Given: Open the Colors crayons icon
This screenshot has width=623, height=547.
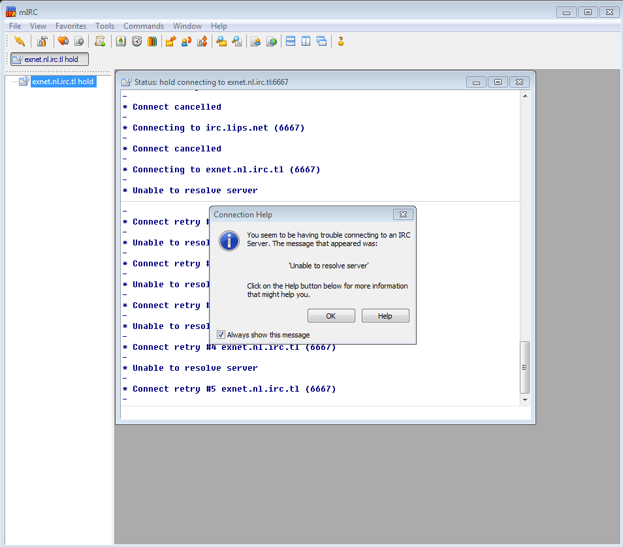Looking at the screenshot, I should pyautogui.click(x=152, y=41).
